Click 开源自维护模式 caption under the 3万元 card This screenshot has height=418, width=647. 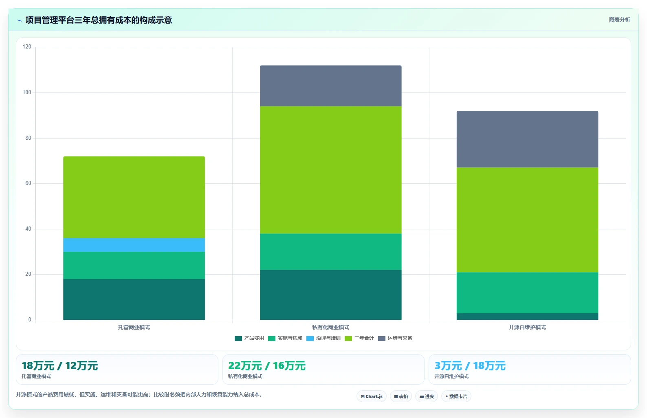pos(451,376)
